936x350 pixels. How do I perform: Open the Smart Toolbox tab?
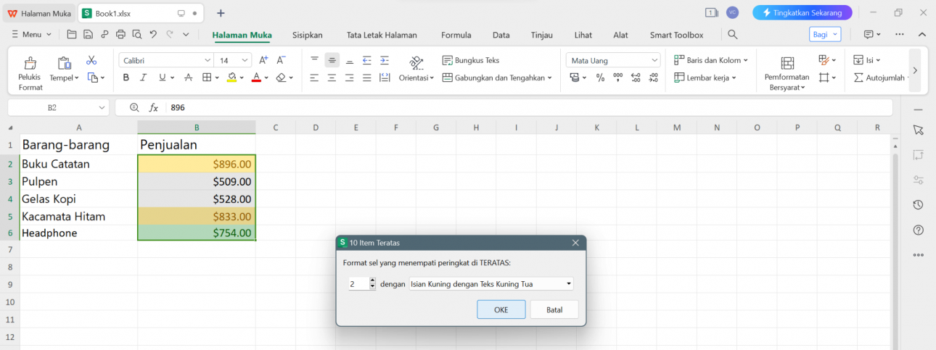click(676, 35)
